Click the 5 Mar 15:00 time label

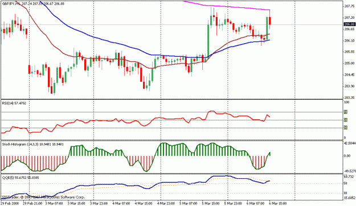[x=210, y=204]
